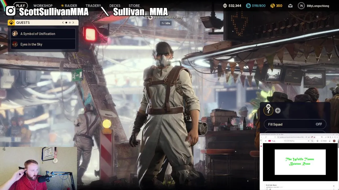Click avatar icon next to Eyes in the Sky
This screenshot has width=339, height=190.
point(15,44)
